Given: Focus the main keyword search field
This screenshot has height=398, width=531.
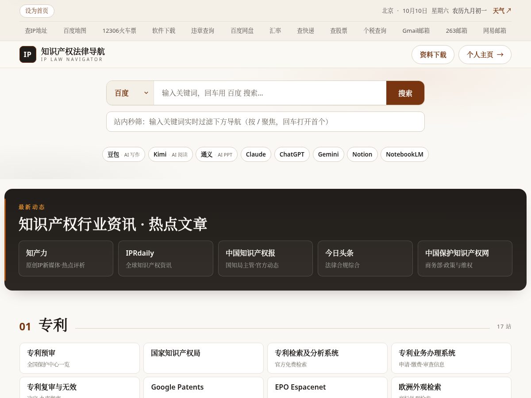Looking at the screenshot, I should coord(270,93).
